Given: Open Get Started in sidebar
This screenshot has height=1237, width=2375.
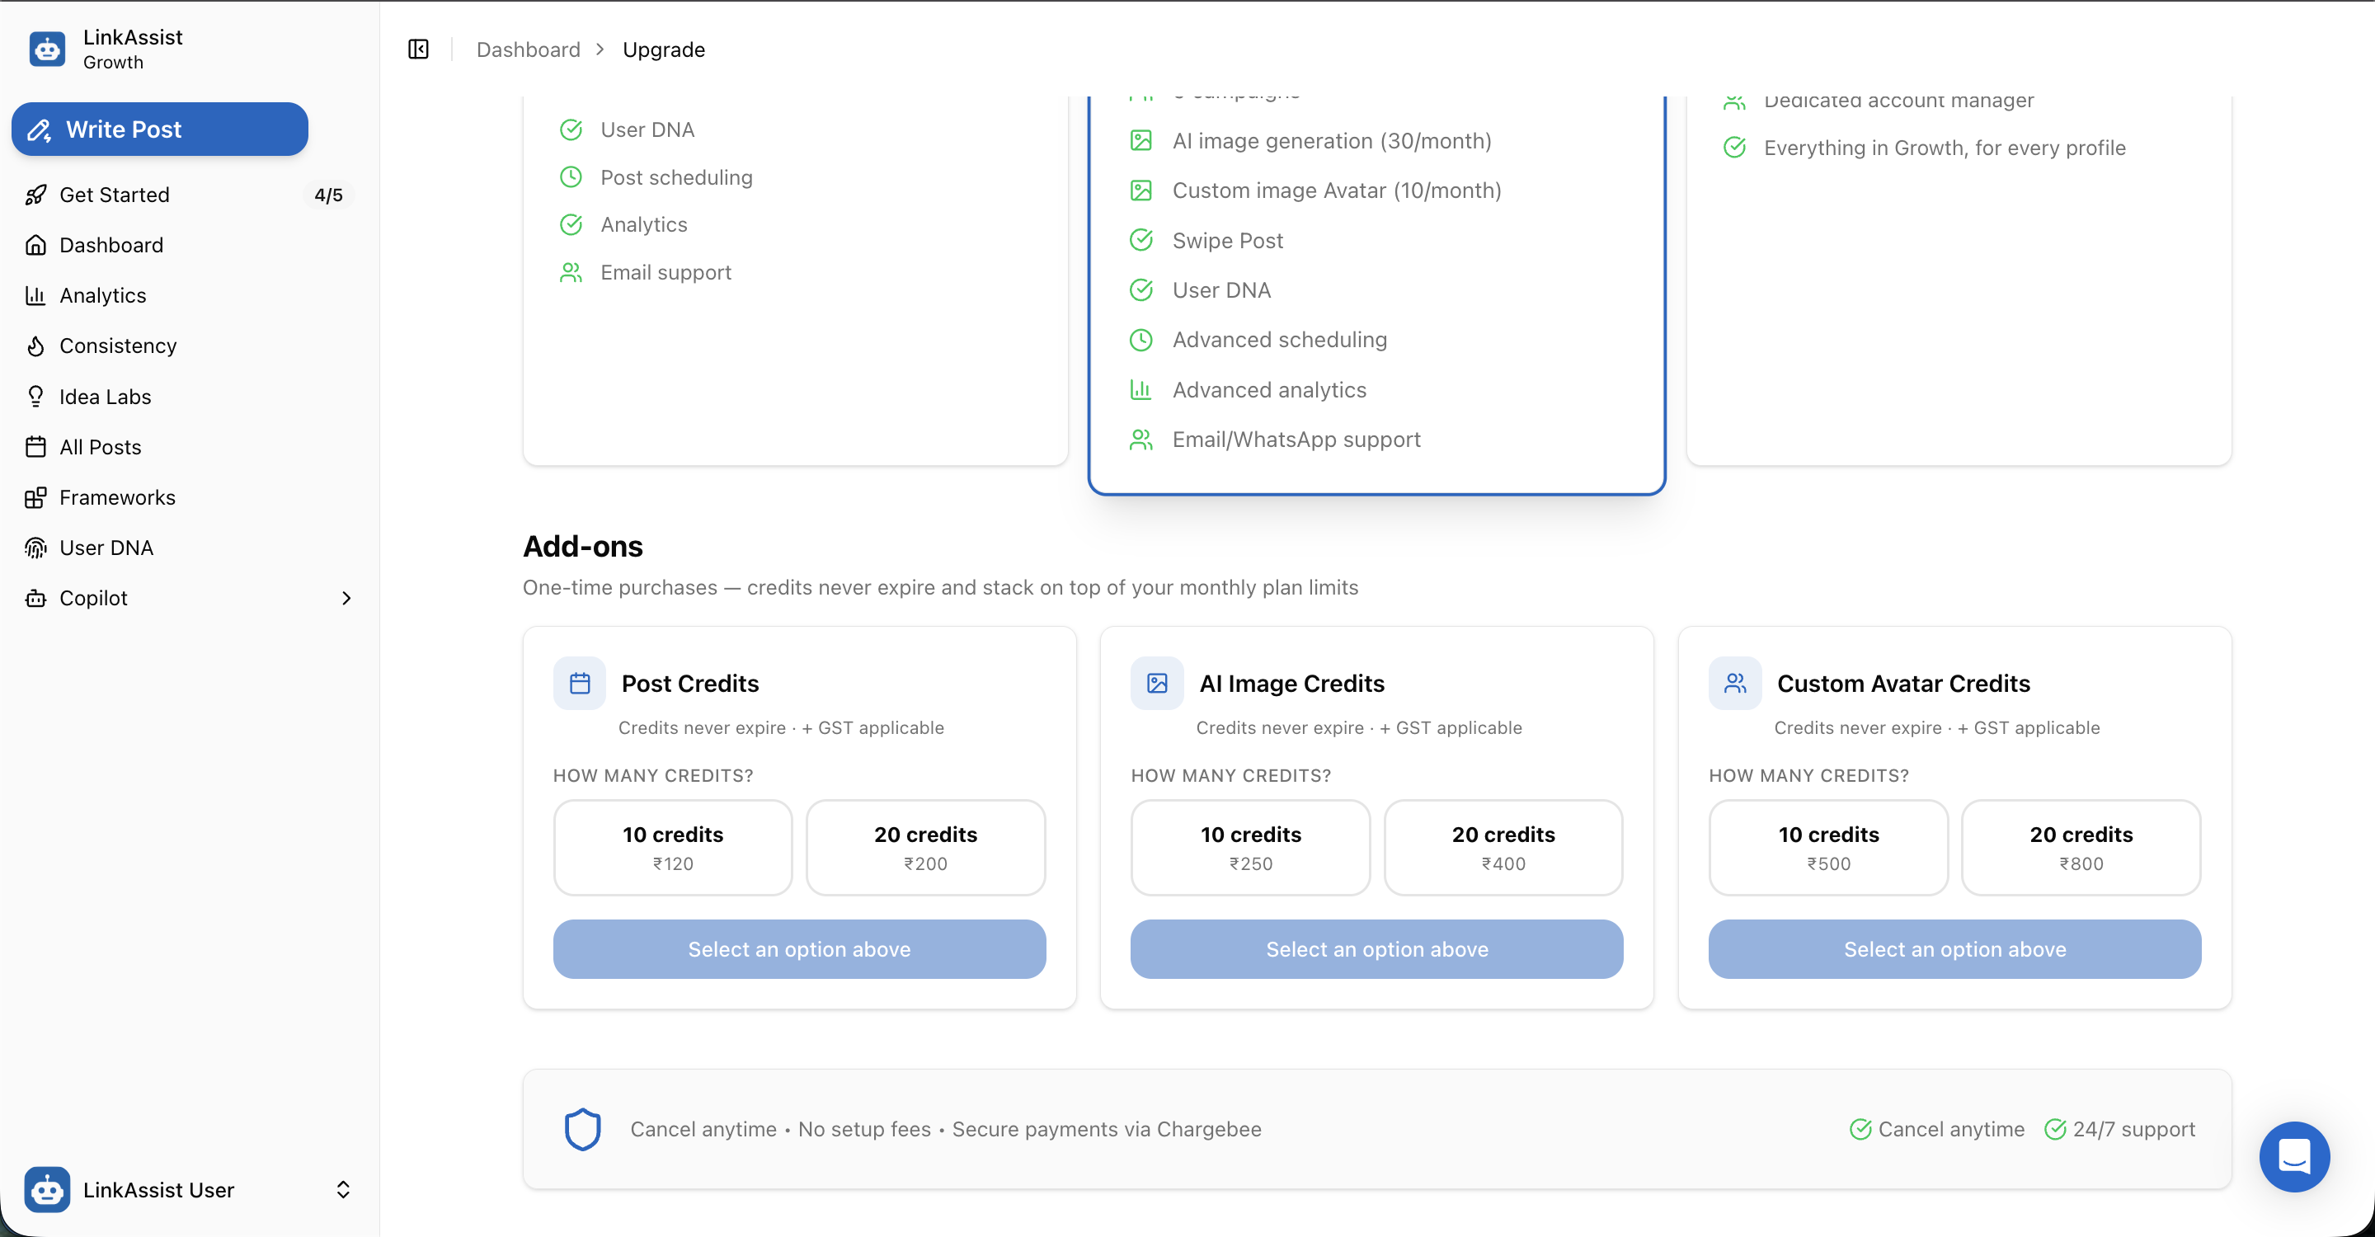Looking at the screenshot, I should tap(190, 195).
